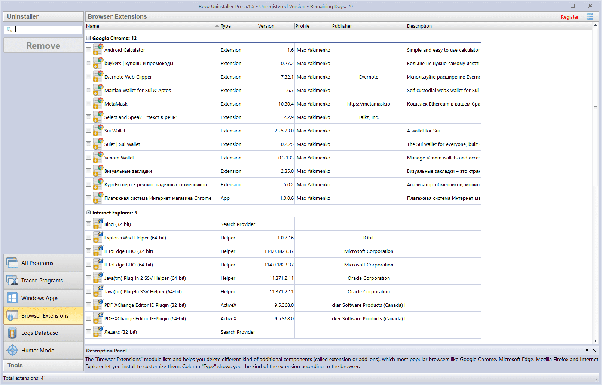Click the Windows Apps sidebar icon
The image size is (602, 385).
[12, 298]
